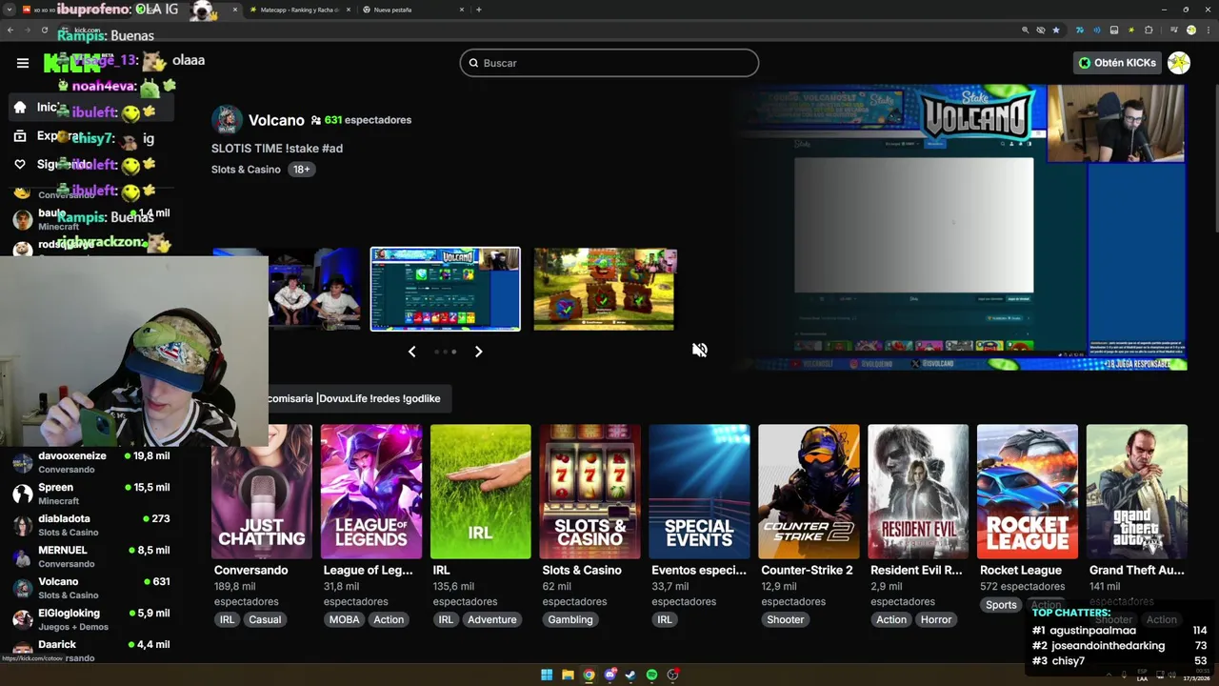Click the Conversando category title
Image resolution: width=1219 pixels, height=686 pixels.
coord(251,570)
